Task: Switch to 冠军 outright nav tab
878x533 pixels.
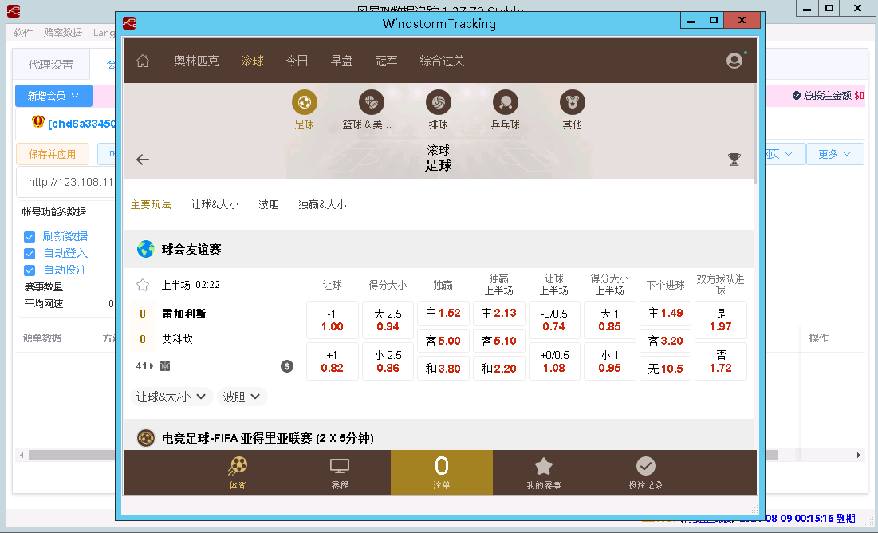Action: pos(386,61)
